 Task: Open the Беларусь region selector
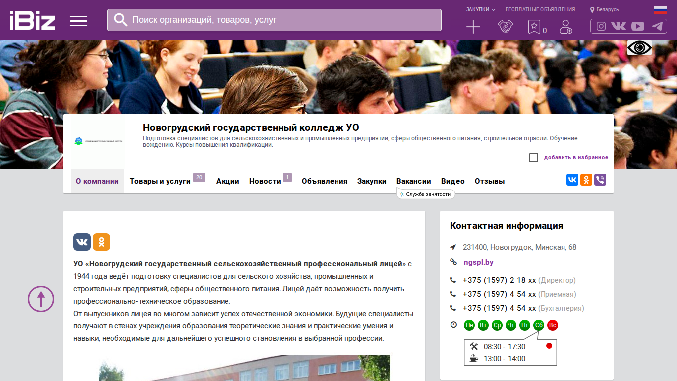[x=604, y=9]
